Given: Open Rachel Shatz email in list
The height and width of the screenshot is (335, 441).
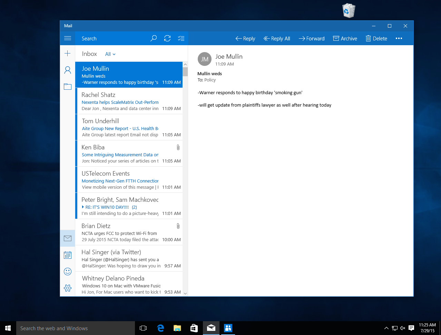Looking at the screenshot, I should [129, 101].
